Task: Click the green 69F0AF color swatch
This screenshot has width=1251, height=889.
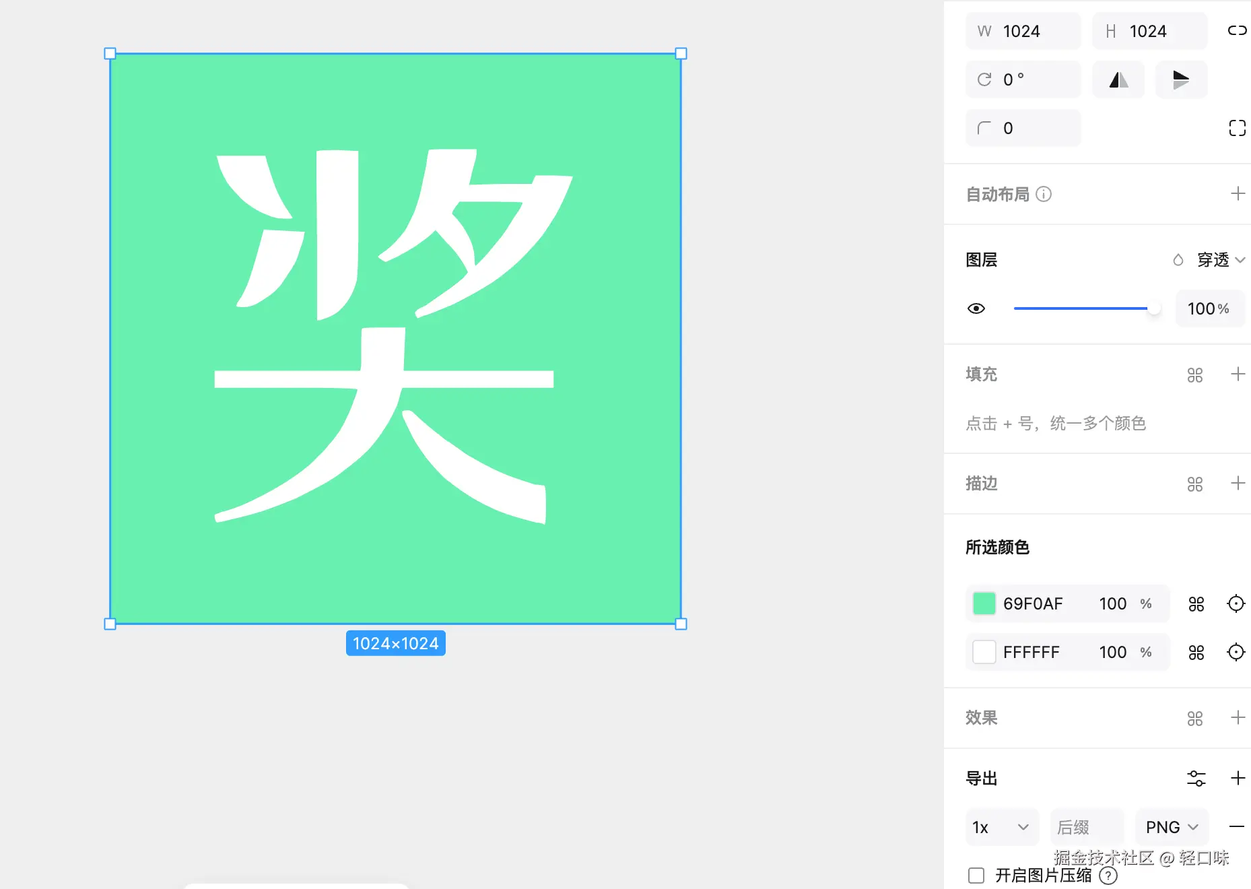Action: tap(984, 603)
